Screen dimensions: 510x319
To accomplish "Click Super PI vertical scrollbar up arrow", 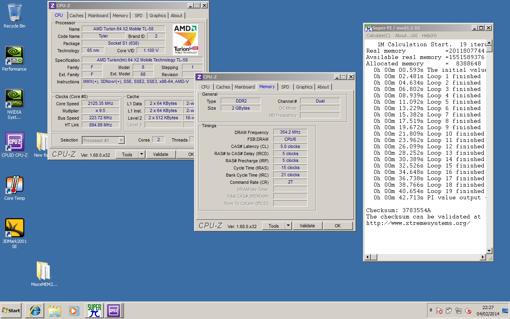I will click(x=489, y=43).
